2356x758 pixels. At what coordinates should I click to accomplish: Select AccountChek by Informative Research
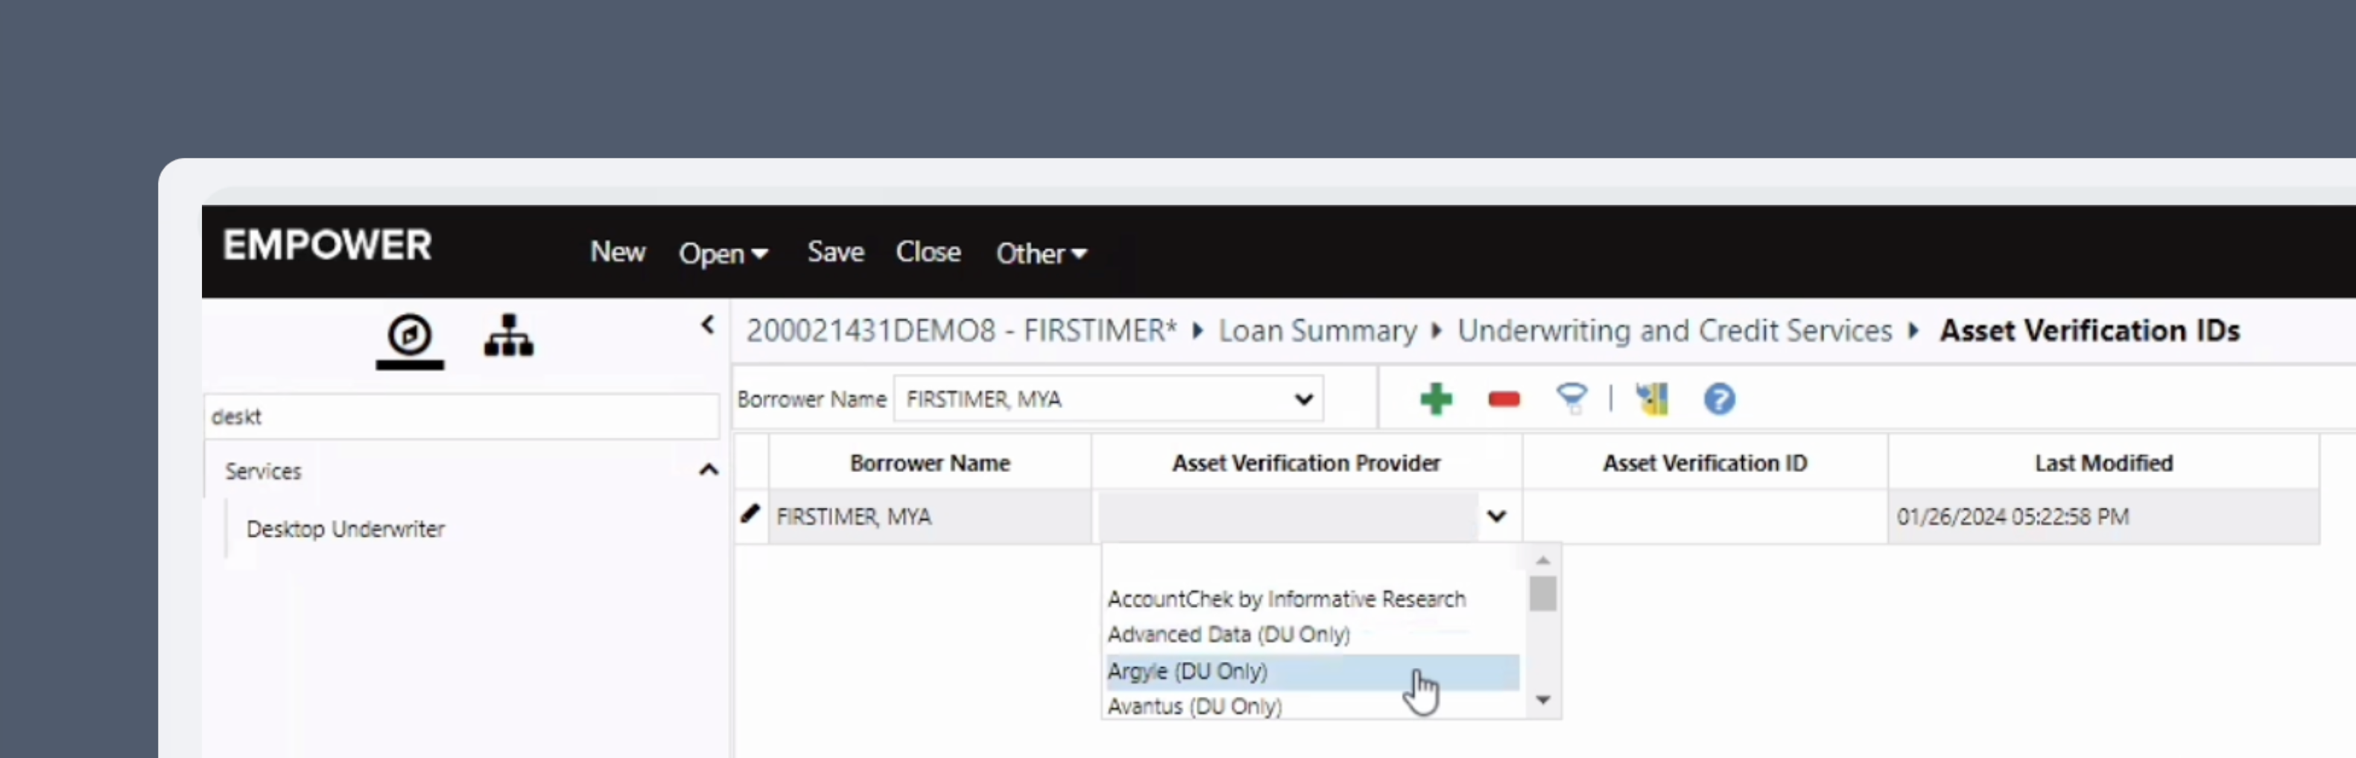coord(1286,598)
